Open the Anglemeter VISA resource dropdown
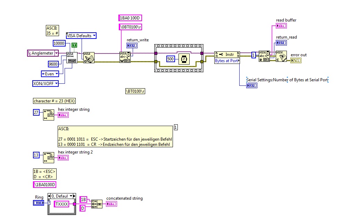This screenshot has height=224, width=340. (56, 53)
